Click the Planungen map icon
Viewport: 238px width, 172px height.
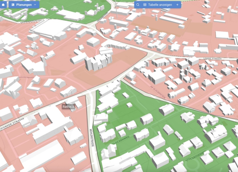[x=13, y=5]
